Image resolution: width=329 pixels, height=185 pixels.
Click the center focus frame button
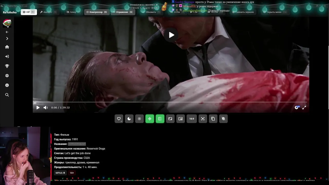point(203,119)
